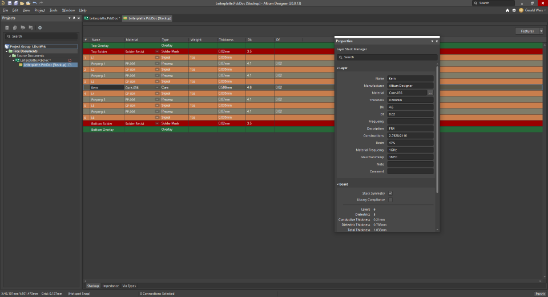Switch to the Impedance tab
This screenshot has width=548, height=297.
tap(111, 286)
